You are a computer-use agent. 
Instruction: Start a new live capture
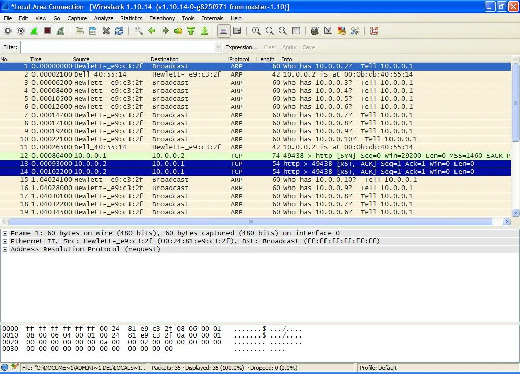tap(34, 31)
